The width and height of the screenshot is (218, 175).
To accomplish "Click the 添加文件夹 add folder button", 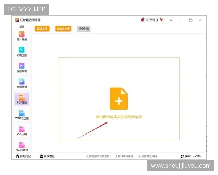I will tap(63, 28).
